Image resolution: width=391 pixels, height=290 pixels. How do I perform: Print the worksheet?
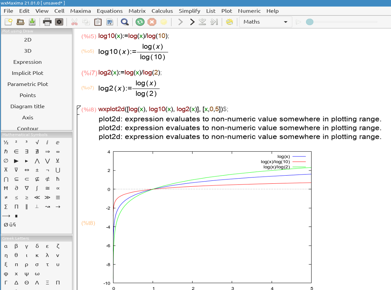coord(47,22)
